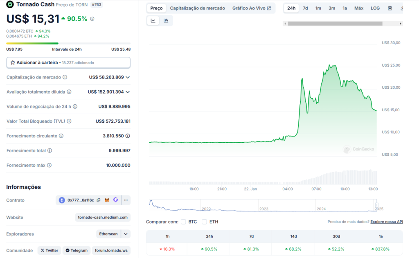Open tornado-cash.medium.com website link
The image size is (419, 258).
(x=103, y=218)
